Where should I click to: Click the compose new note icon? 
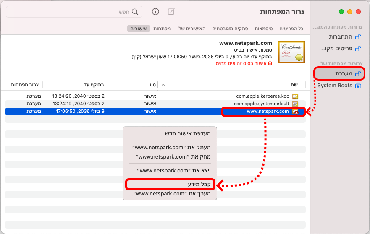click(x=171, y=11)
